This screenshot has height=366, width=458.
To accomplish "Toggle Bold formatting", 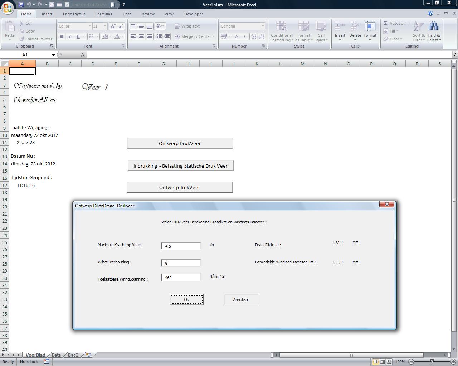I will [x=62, y=36].
